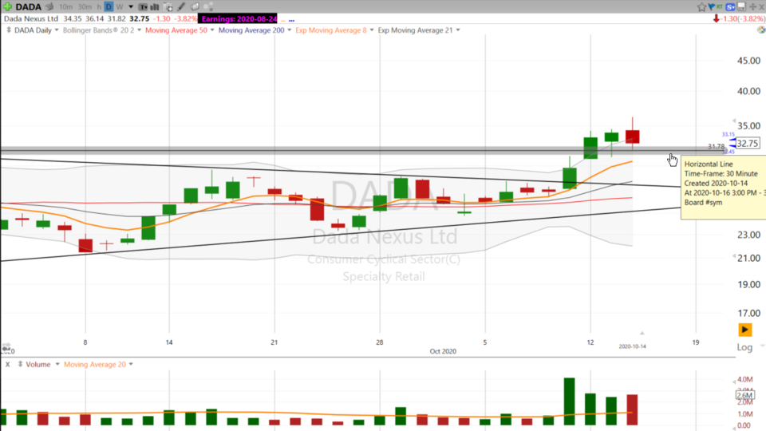Click the small triangle near 35.00 on price axis
This screenshot has width=766, height=431.
[x=733, y=121]
